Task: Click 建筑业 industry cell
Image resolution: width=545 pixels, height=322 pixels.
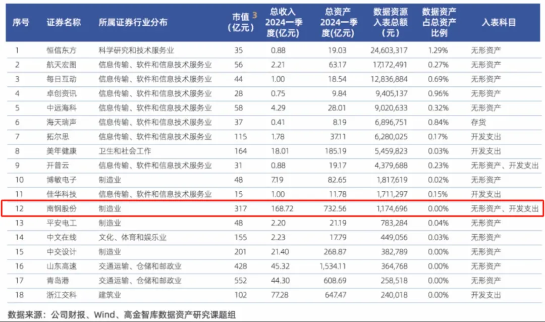Action: 110,295
